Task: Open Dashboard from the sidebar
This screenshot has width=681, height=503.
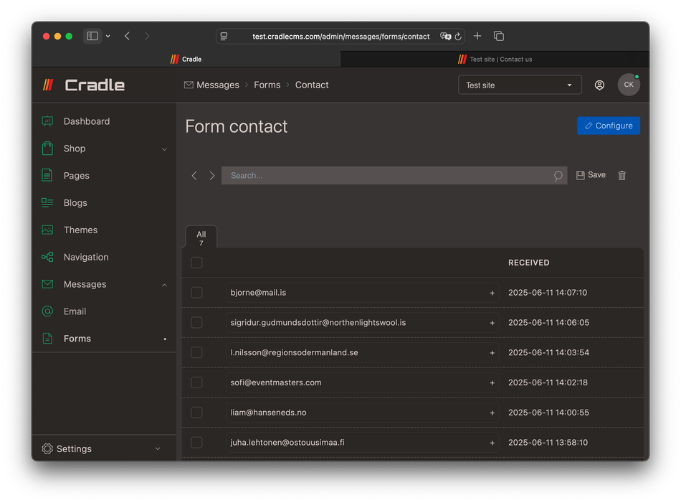Action: pos(86,121)
